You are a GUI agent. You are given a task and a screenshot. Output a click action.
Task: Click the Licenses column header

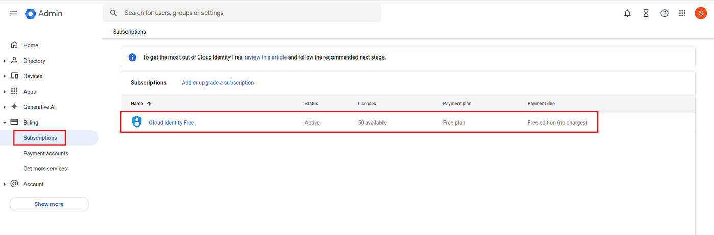tap(367, 103)
